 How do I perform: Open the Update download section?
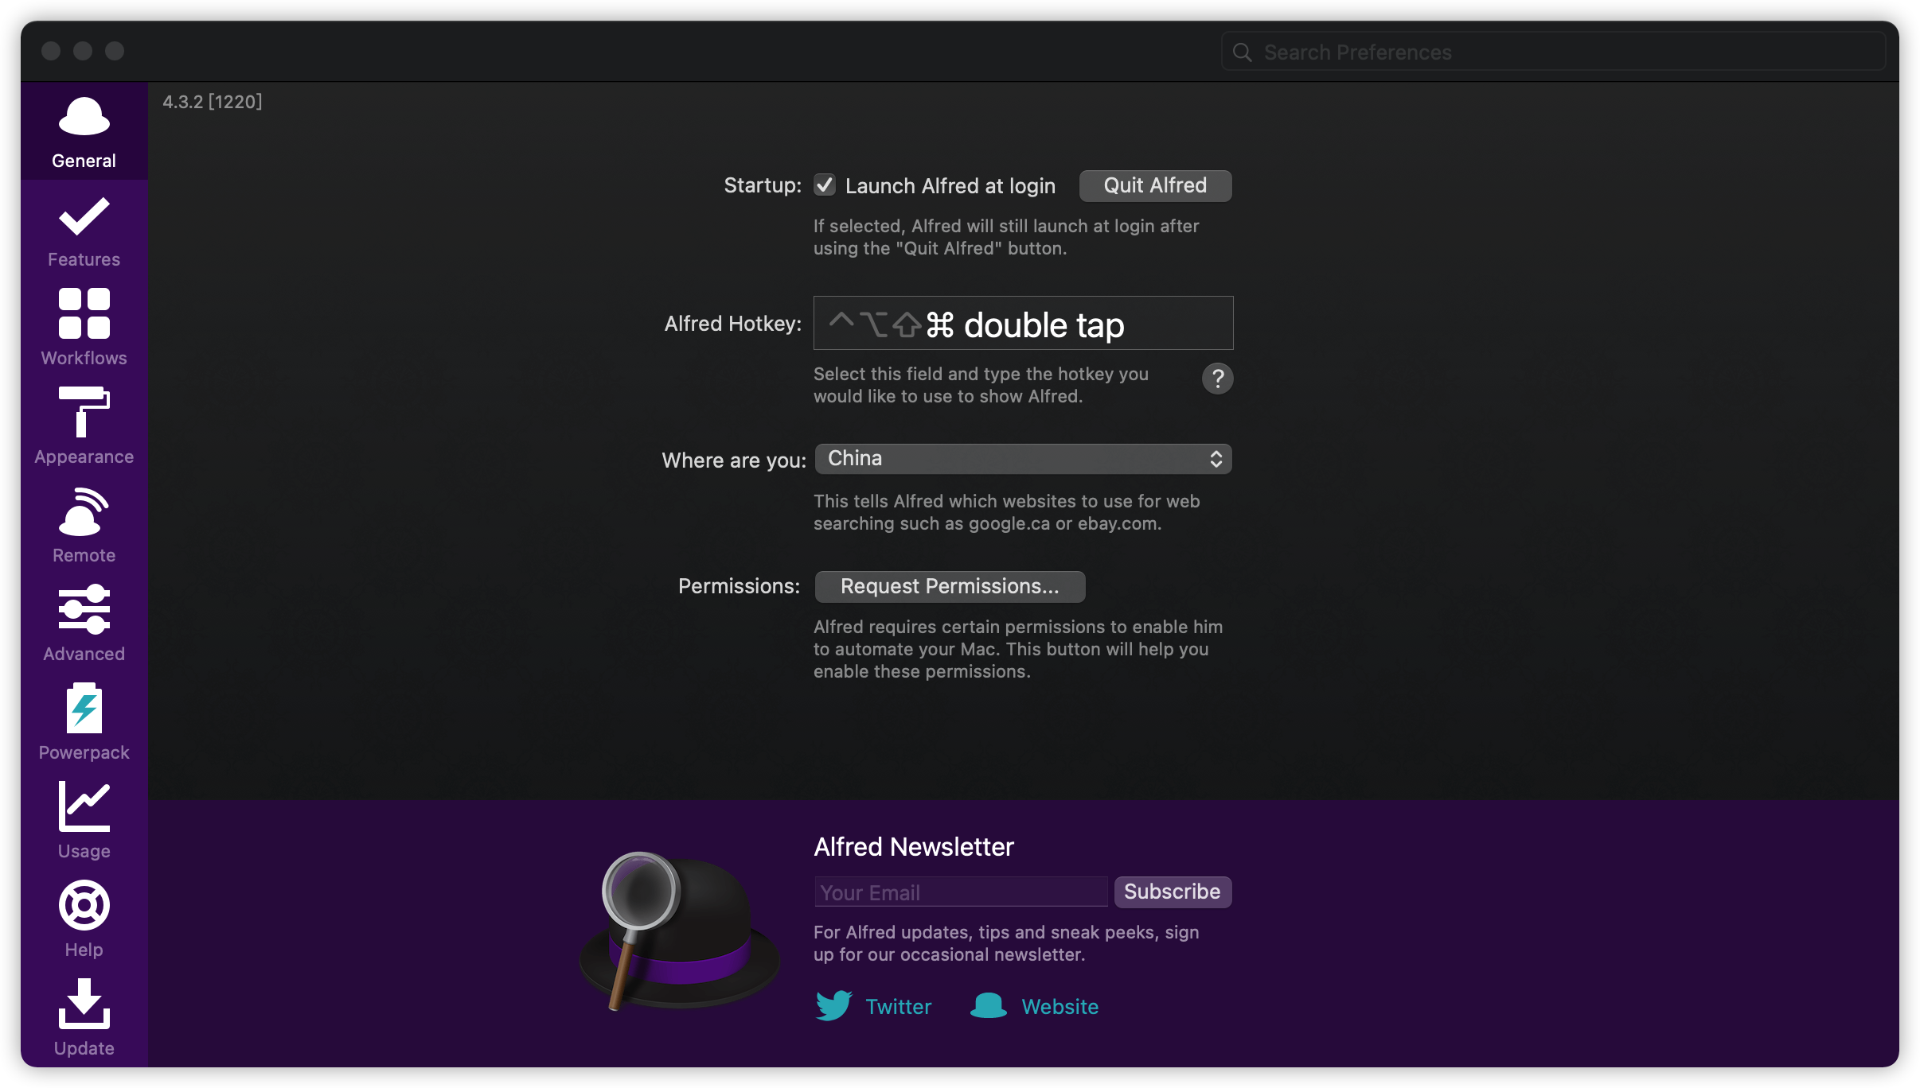point(84,1018)
